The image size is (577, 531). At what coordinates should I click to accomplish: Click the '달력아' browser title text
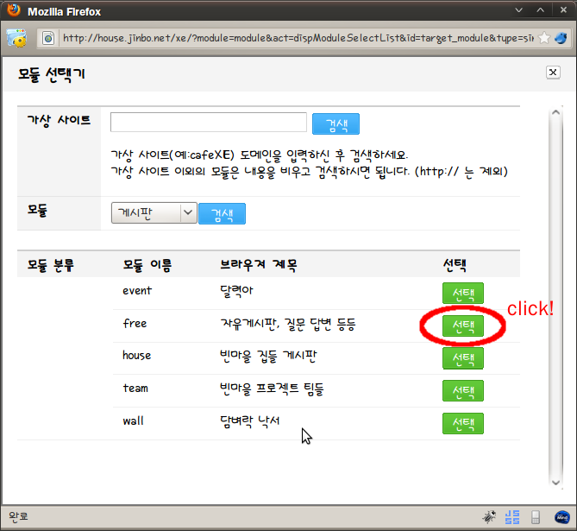point(236,291)
